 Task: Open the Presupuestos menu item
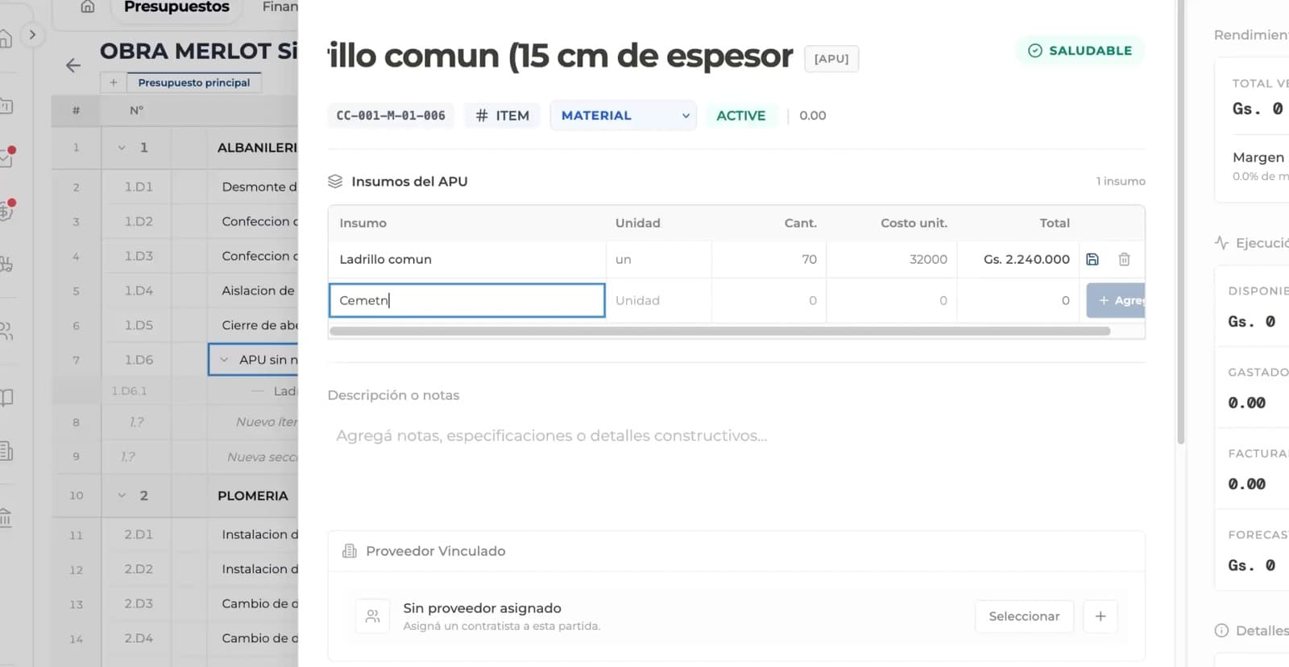coord(176,7)
